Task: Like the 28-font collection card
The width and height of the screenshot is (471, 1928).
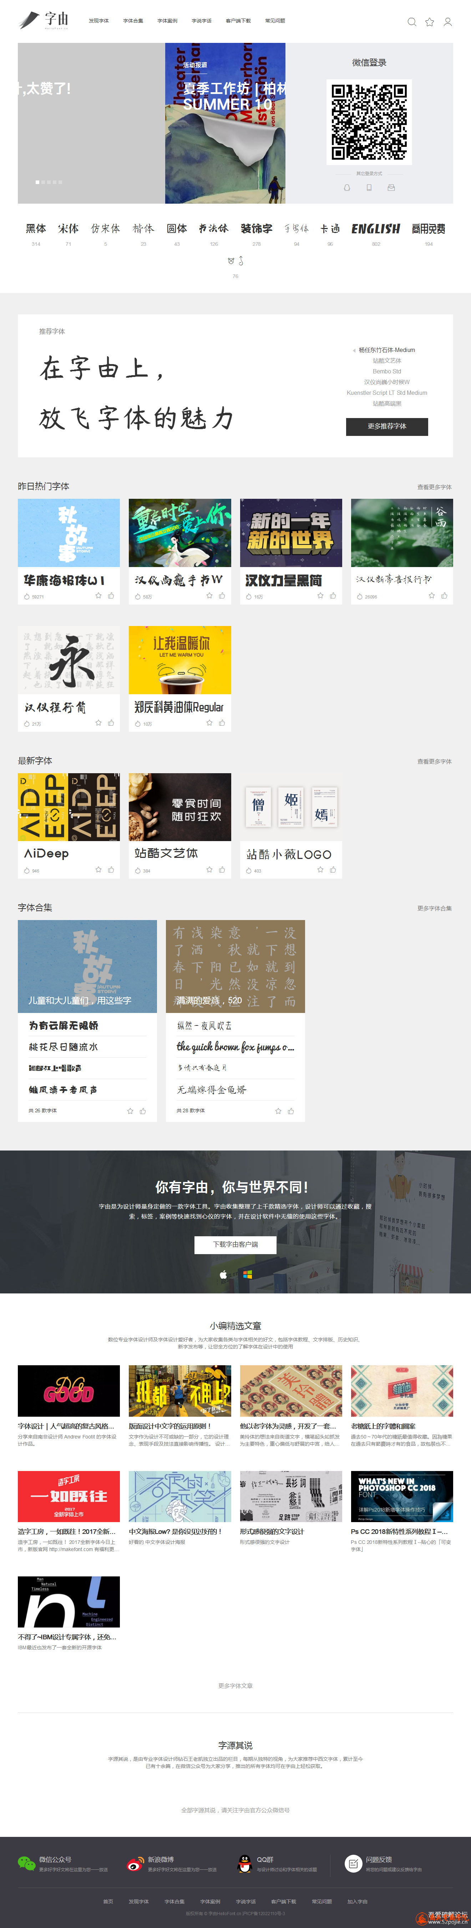Action: pyautogui.click(x=291, y=1111)
